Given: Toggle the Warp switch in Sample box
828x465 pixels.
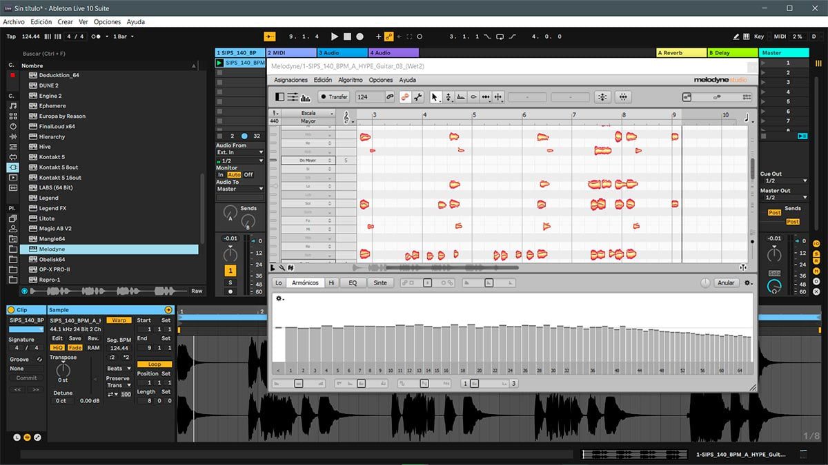Looking at the screenshot, I should click(x=119, y=320).
